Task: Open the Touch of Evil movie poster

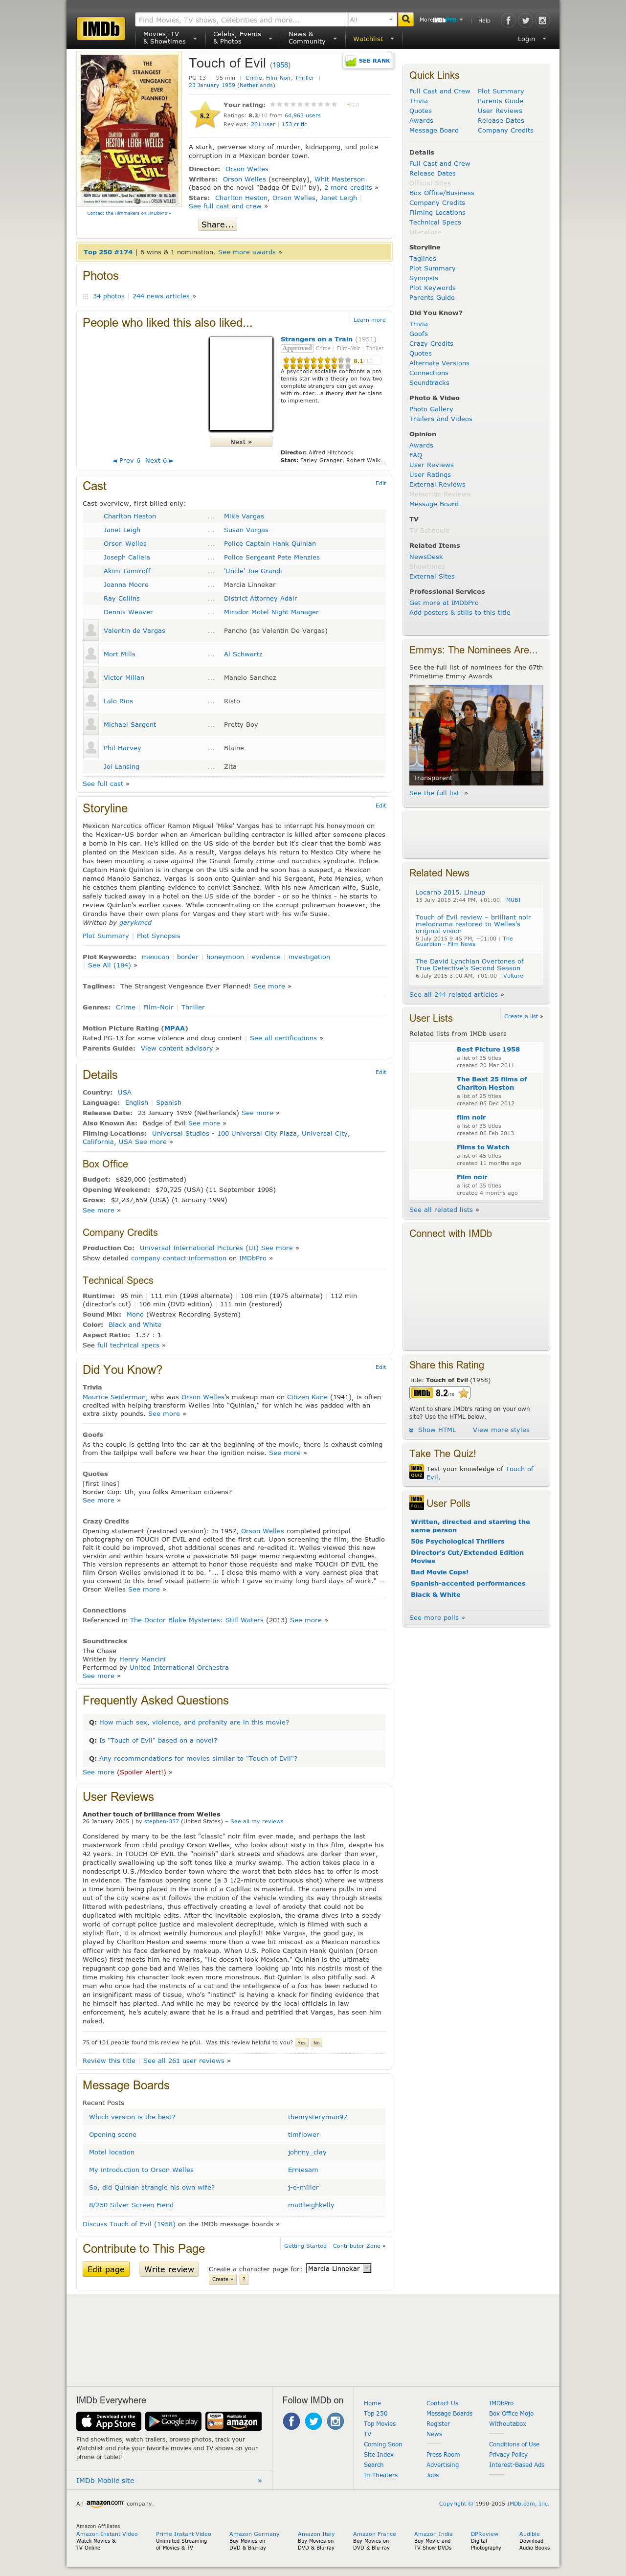Action: (129, 130)
